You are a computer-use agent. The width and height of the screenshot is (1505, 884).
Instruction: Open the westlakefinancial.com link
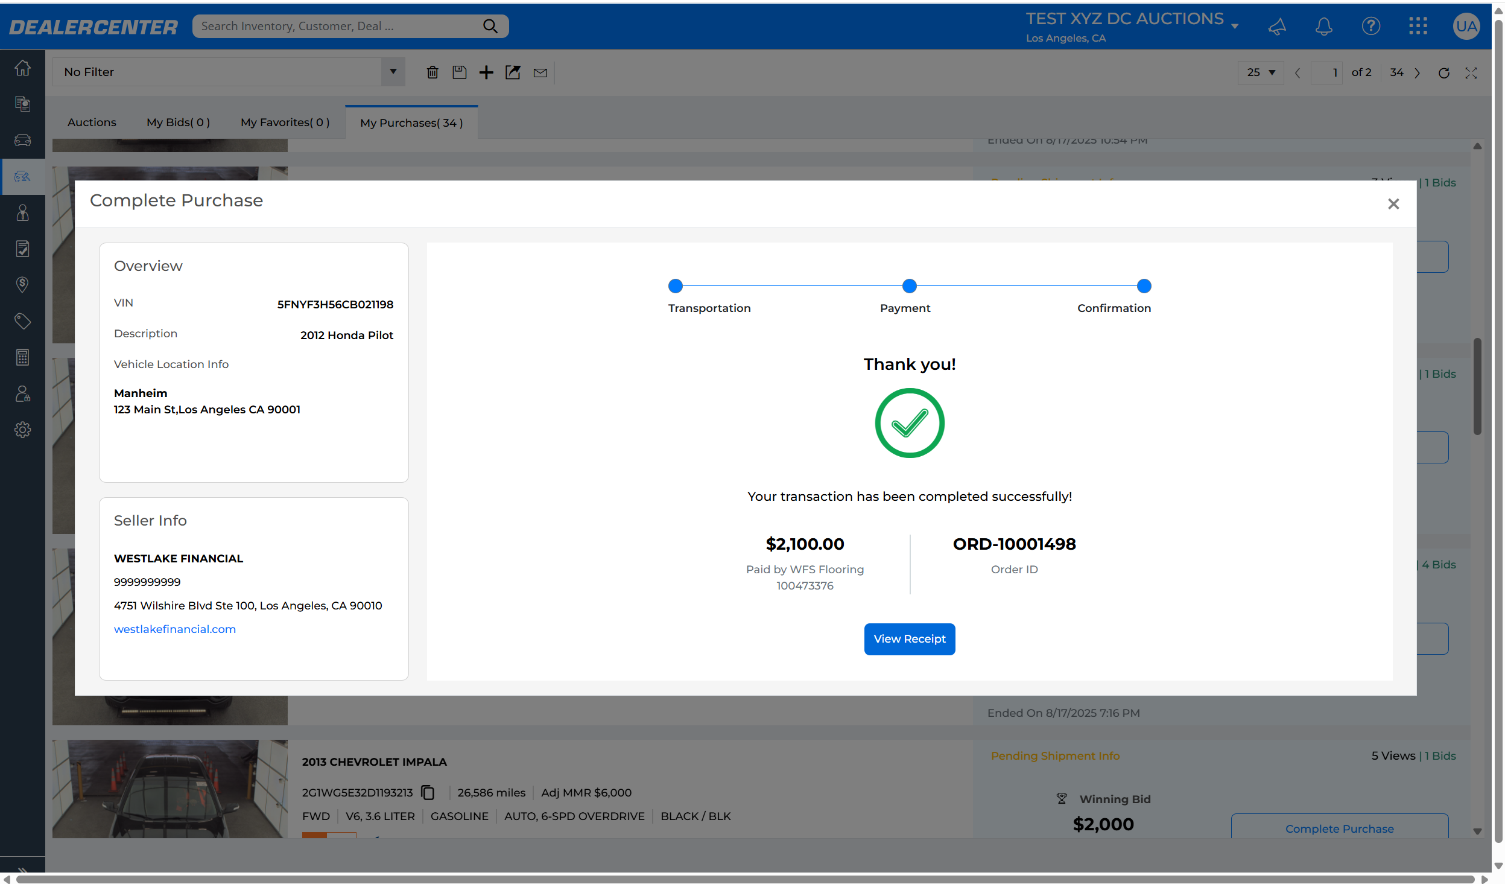[x=175, y=629]
